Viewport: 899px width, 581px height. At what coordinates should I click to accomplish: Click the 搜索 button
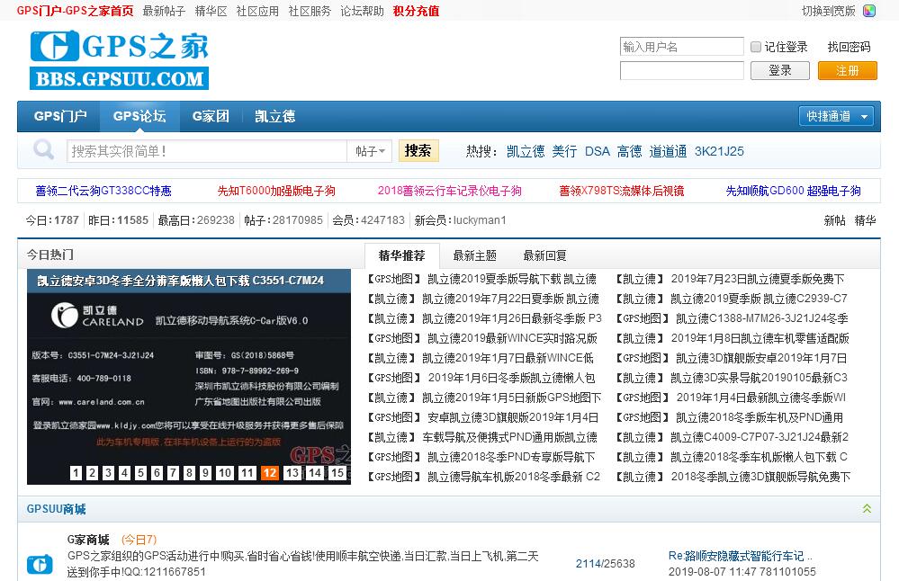(x=418, y=150)
